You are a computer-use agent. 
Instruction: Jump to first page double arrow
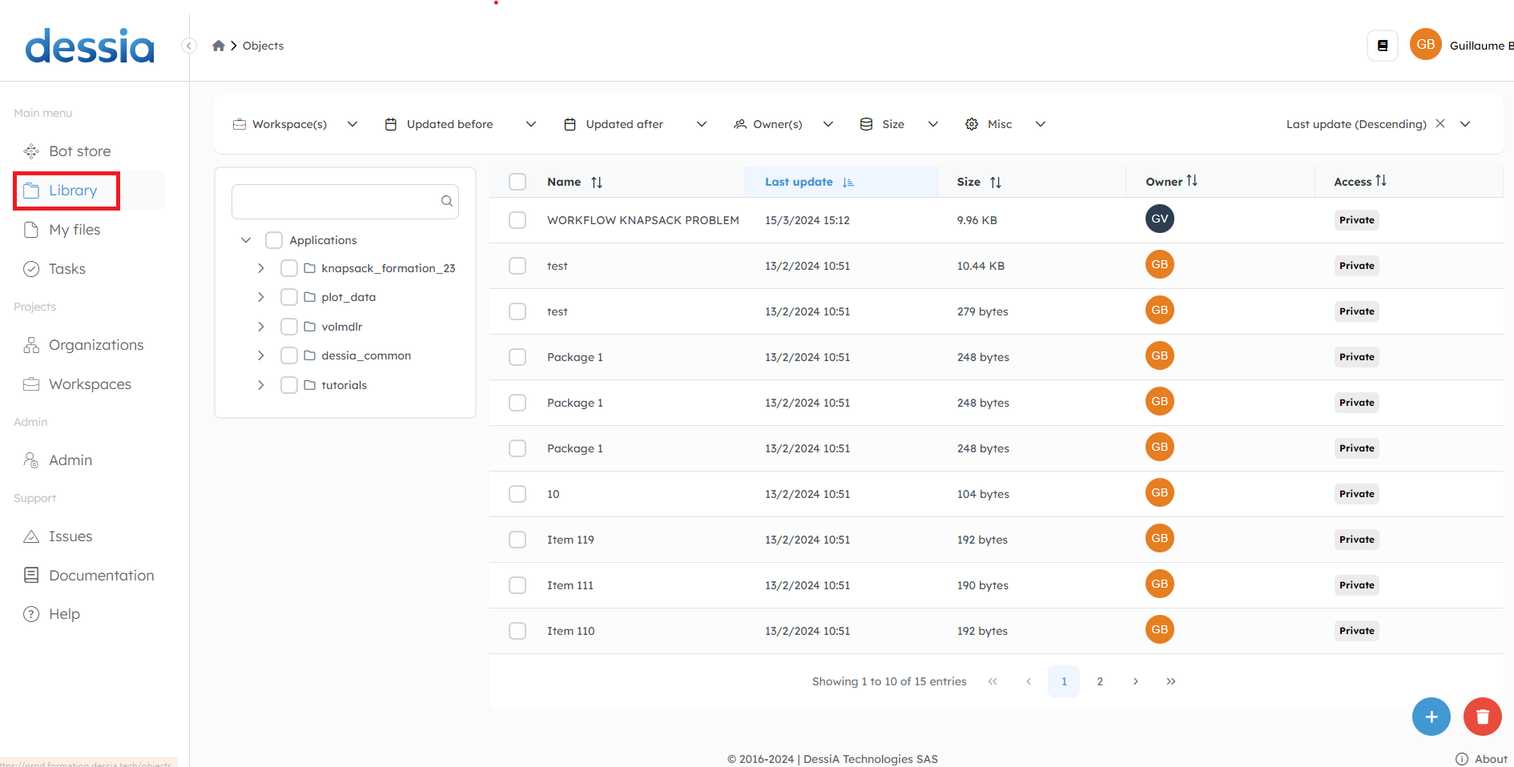point(993,681)
